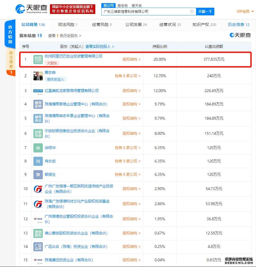Expand 他有 9 家公司 for 肖永创
256x267 pixels.
pos(128,161)
